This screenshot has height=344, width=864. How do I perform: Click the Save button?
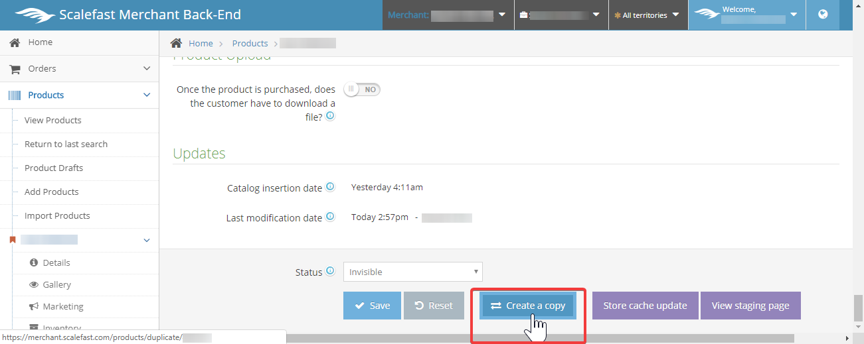pos(372,306)
